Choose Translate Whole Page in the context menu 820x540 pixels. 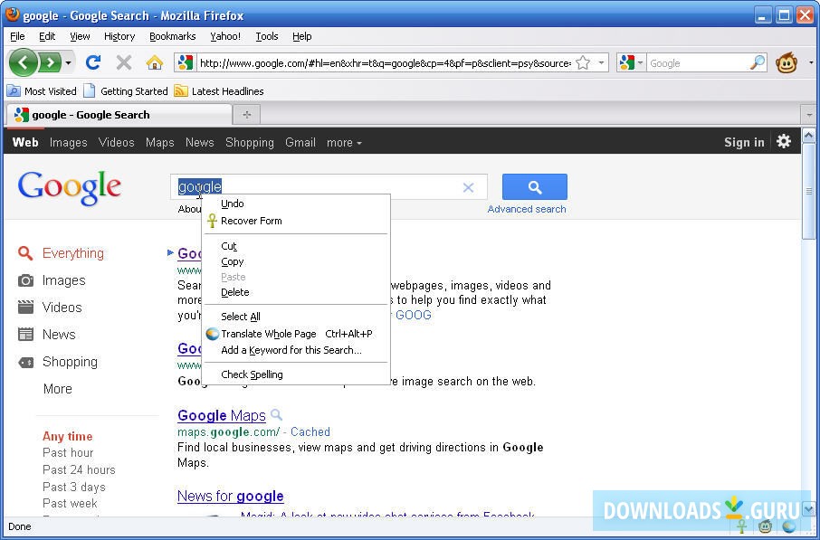[295, 334]
